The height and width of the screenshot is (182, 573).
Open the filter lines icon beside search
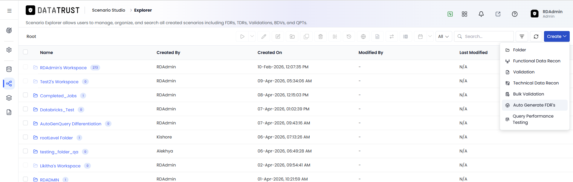[x=522, y=36]
